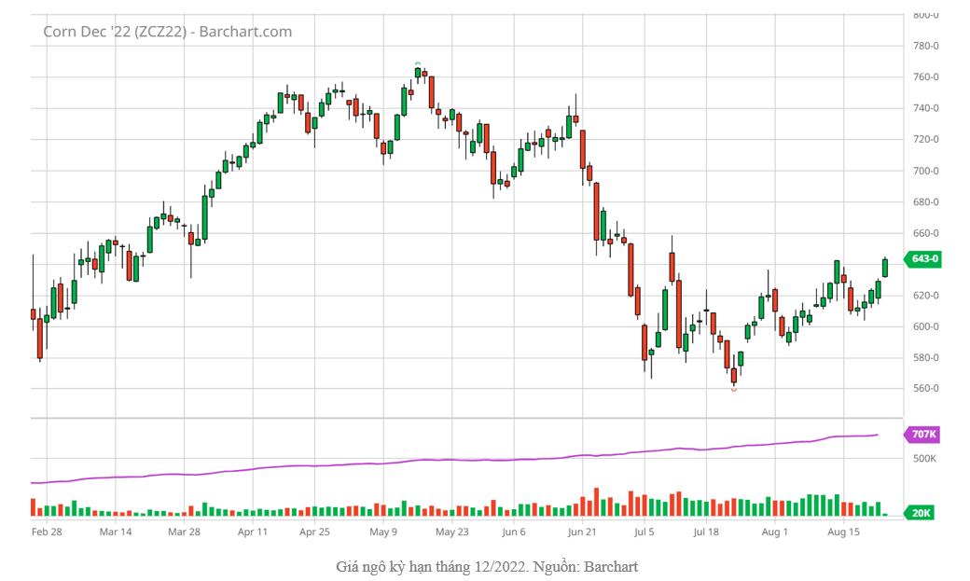Viewport: 970px width, 581px height.
Task: Click the Jul 5 date label
Action: 644,533
